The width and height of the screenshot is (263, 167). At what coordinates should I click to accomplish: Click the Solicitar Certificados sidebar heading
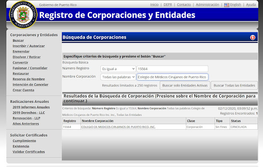(x=29, y=135)
